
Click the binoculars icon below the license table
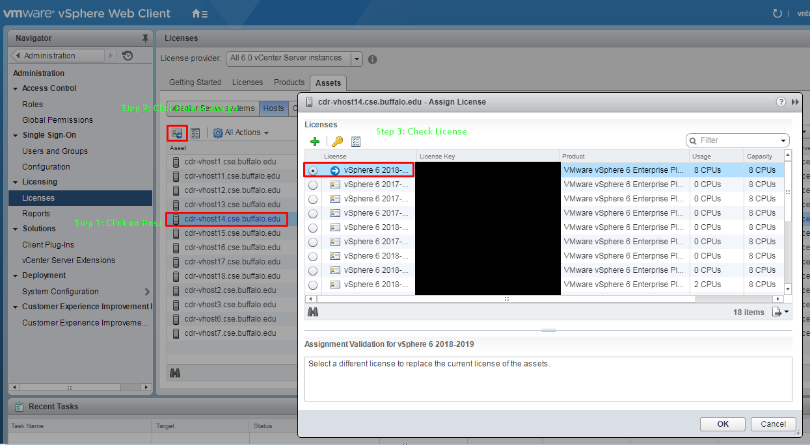(x=313, y=312)
